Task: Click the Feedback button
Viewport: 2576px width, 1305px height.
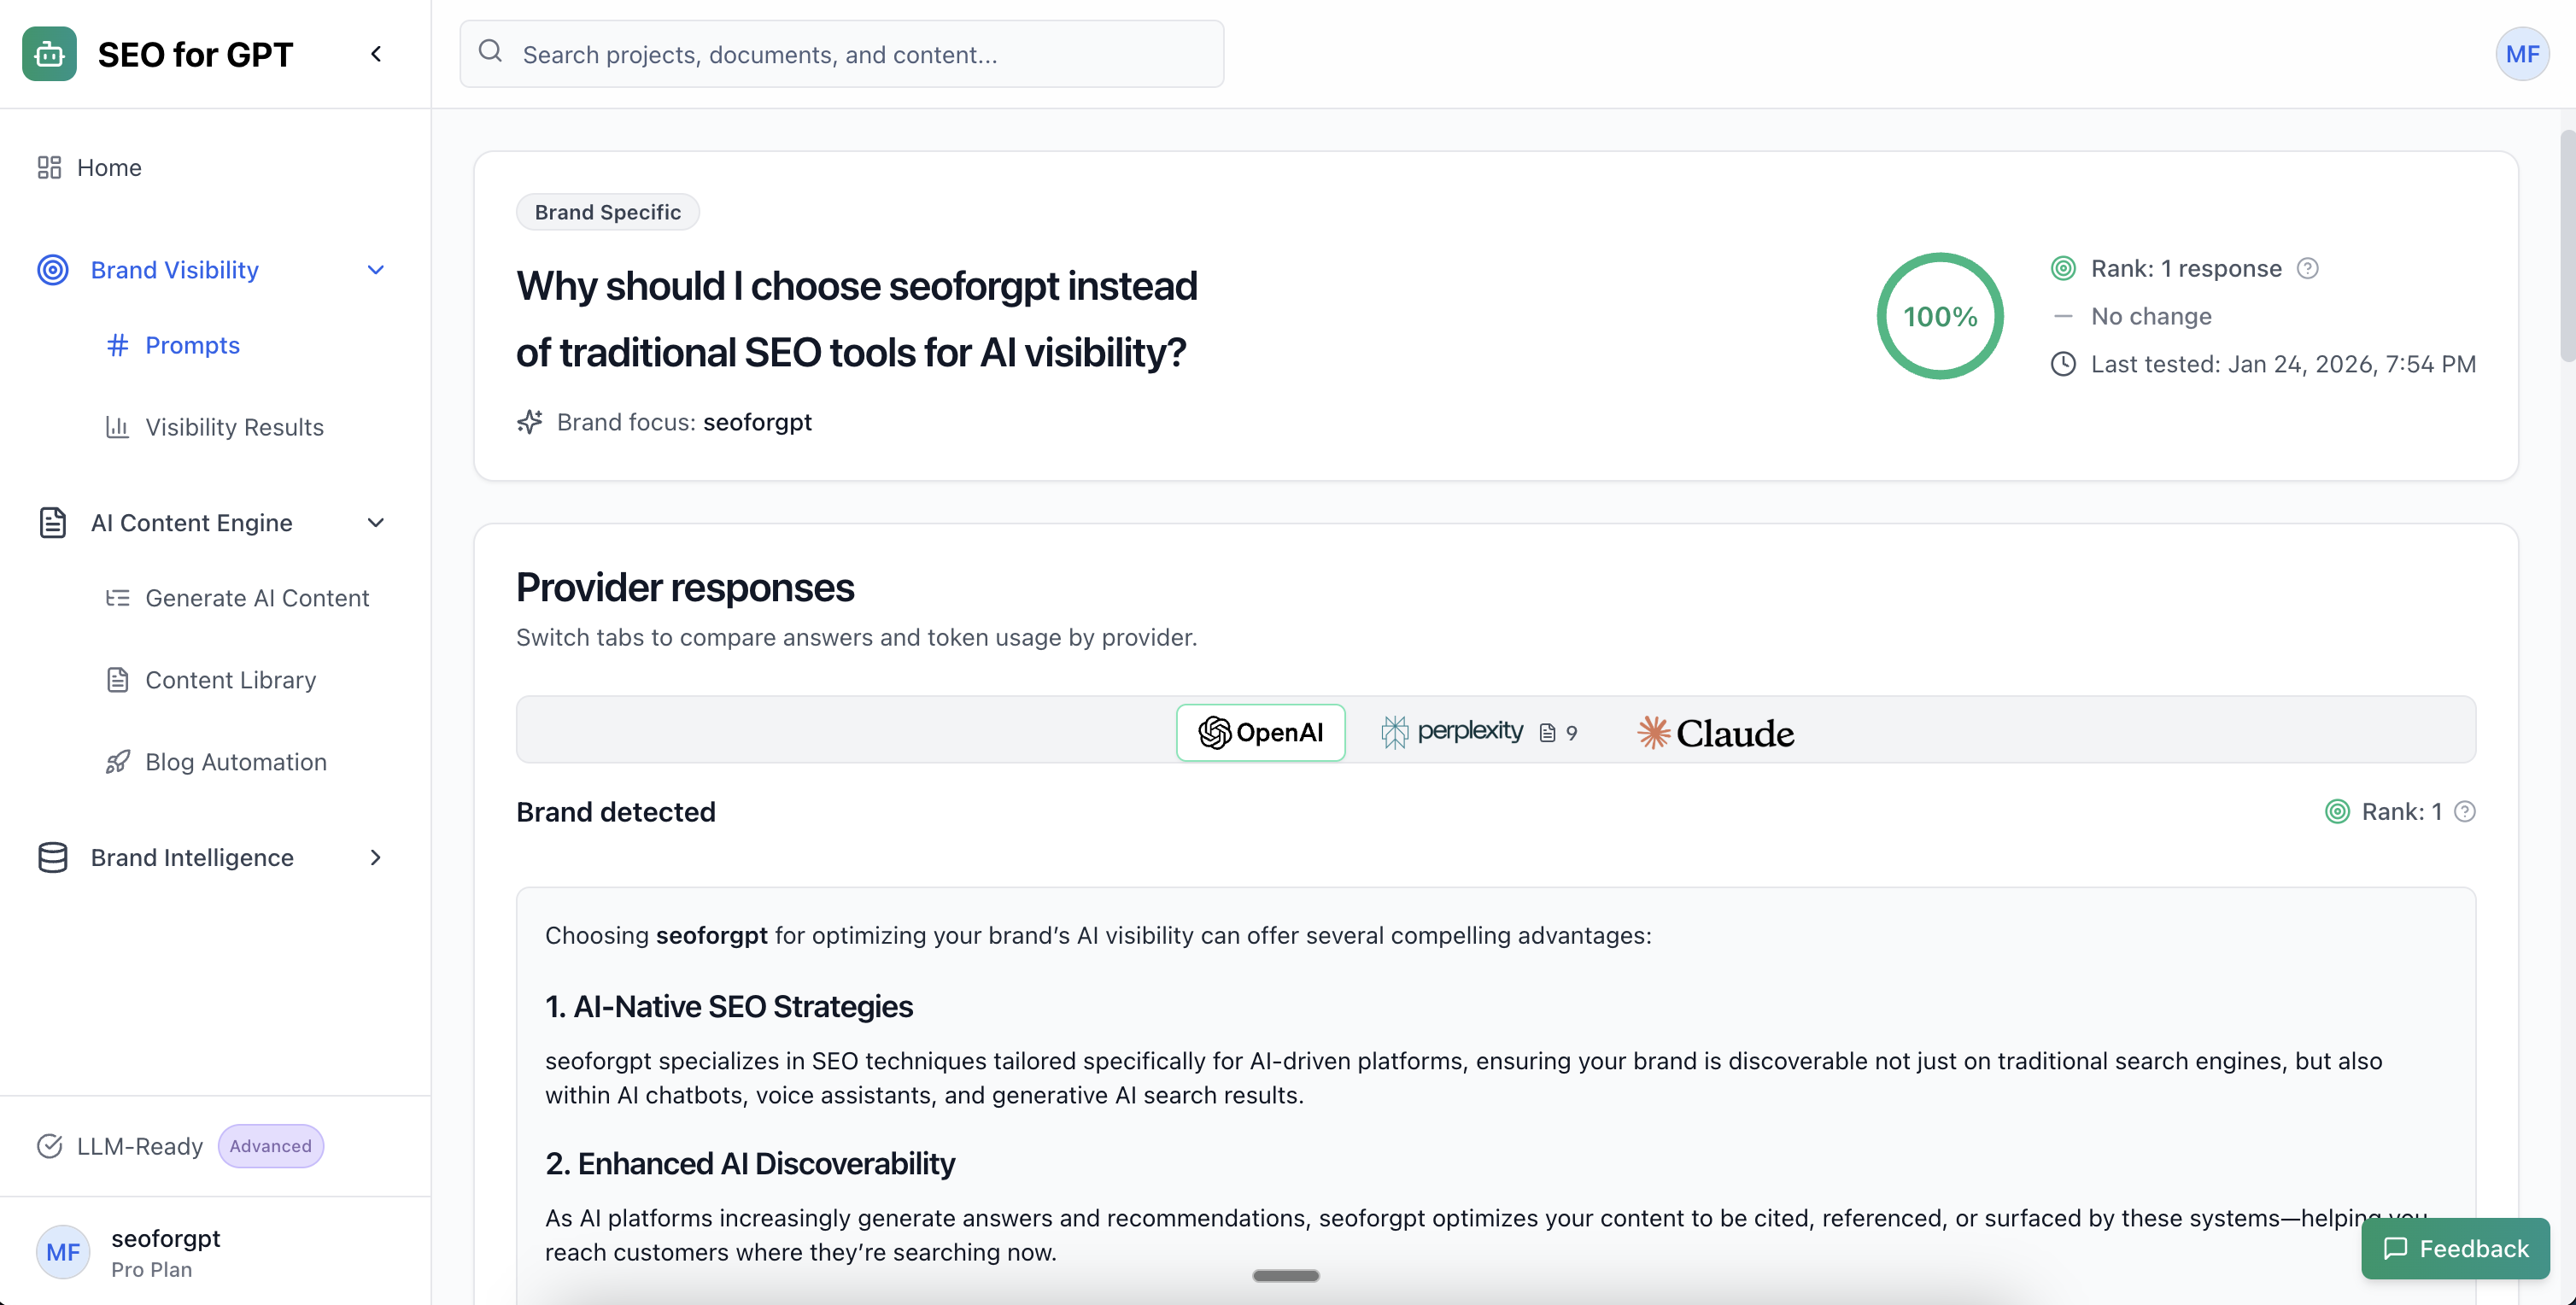Action: 2454,1248
